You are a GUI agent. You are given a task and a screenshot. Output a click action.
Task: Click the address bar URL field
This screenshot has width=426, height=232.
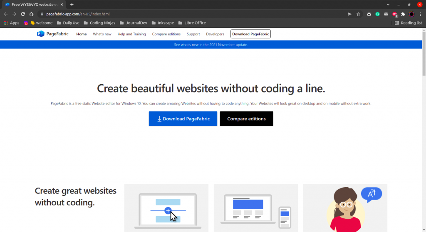(187, 14)
